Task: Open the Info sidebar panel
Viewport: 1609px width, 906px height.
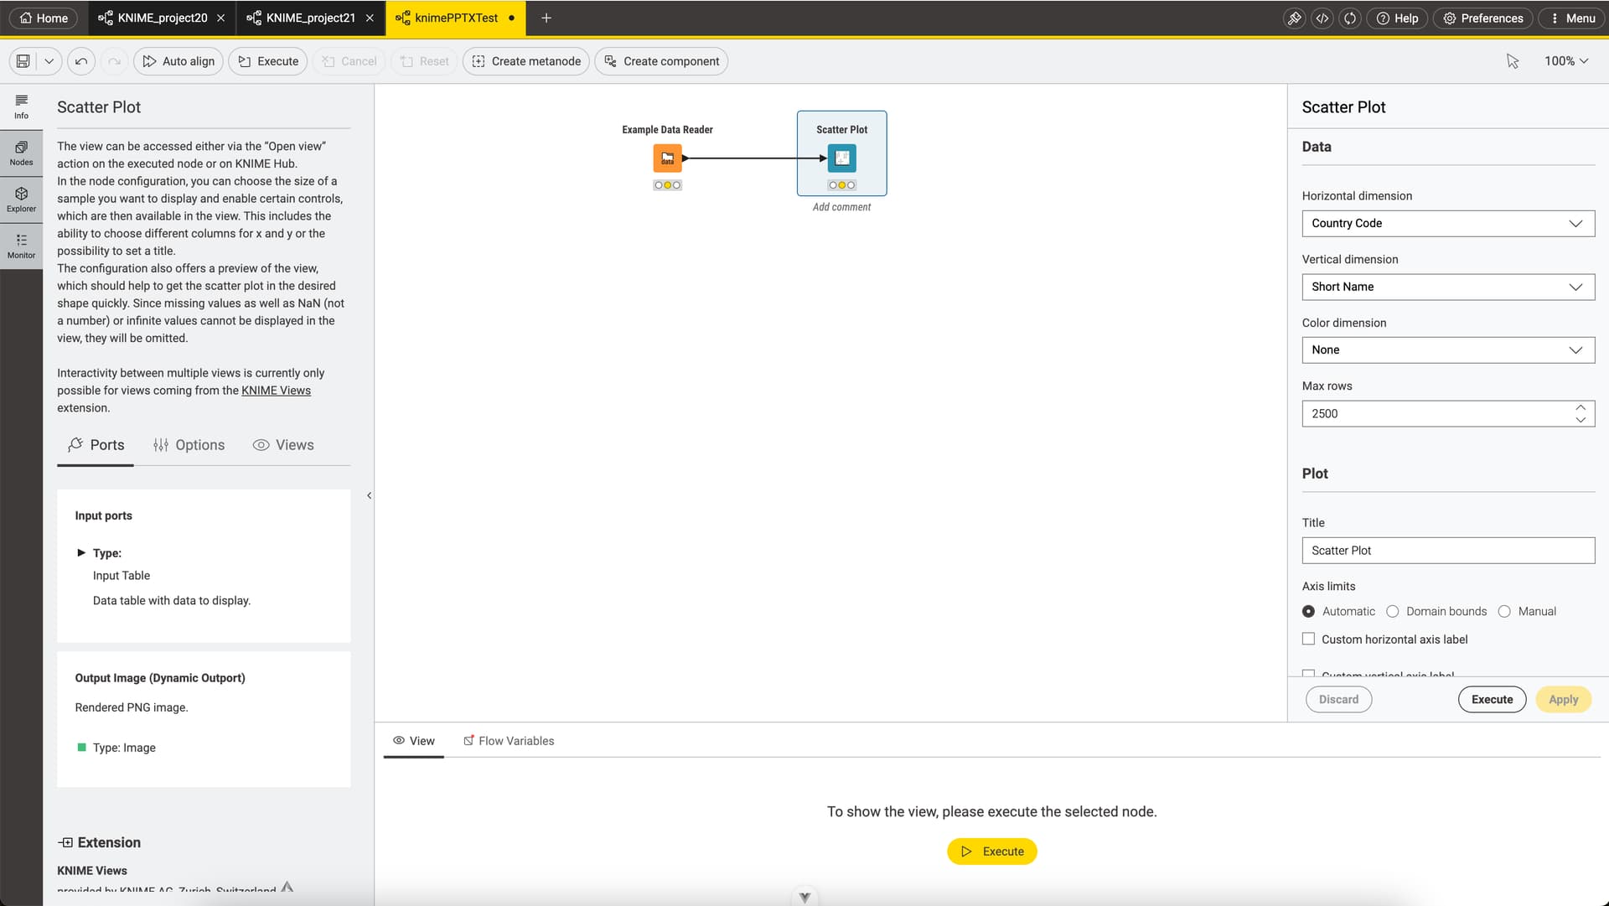Action: click(x=21, y=107)
